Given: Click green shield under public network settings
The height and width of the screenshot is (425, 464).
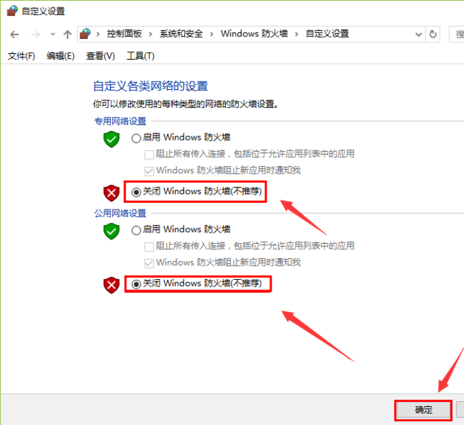Looking at the screenshot, I should coord(112,231).
